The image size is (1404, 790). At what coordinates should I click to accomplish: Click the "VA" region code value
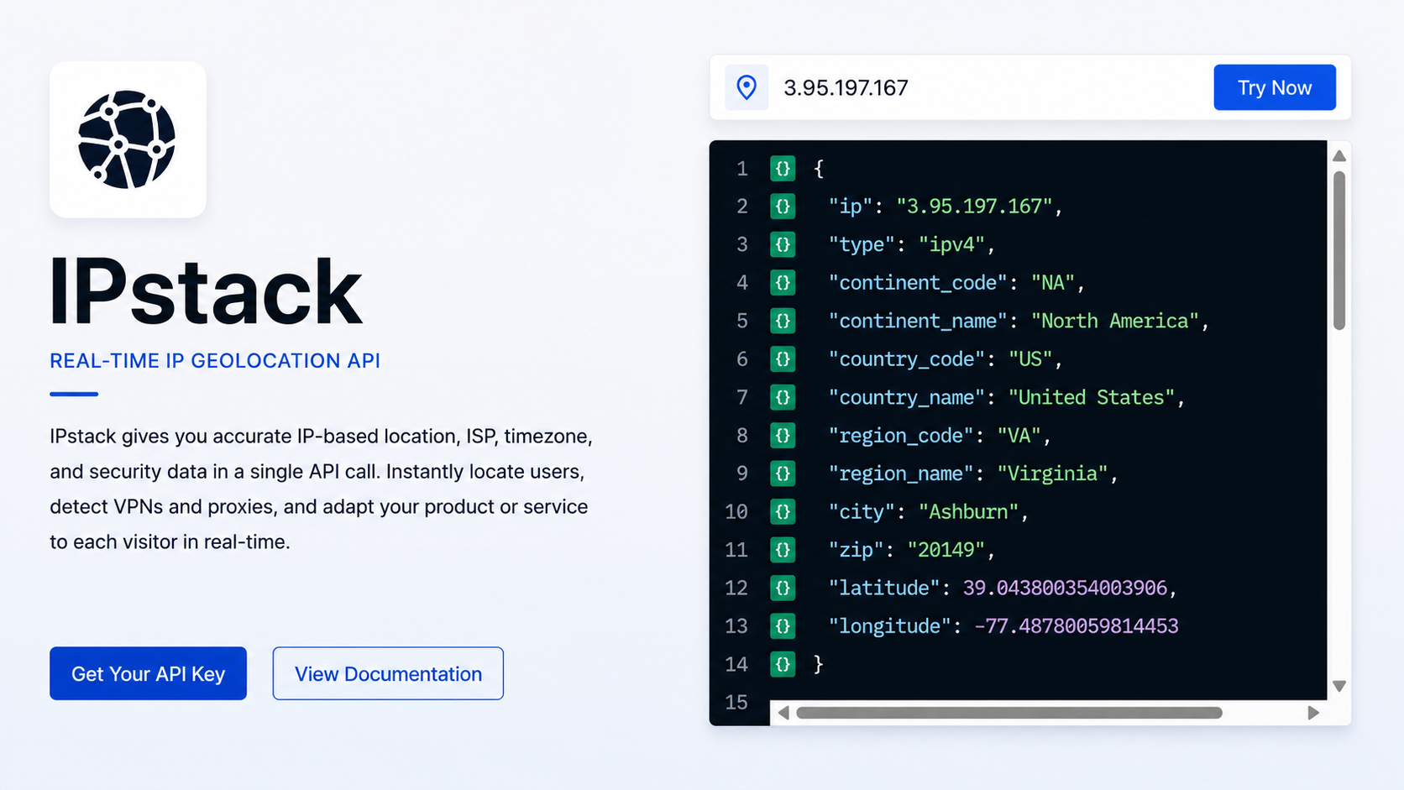tap(1019, 435)
